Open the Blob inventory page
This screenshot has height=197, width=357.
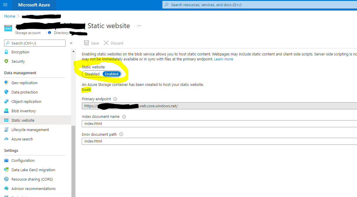pyautogui.click(x=23, y=111)
